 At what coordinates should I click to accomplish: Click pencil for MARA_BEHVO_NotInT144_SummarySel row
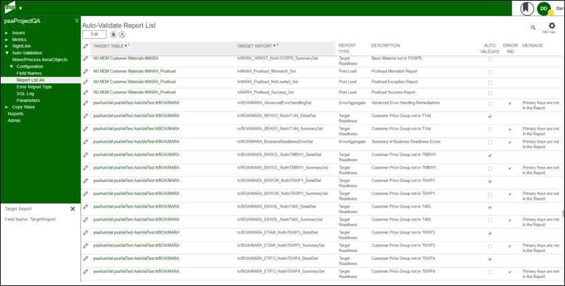pos(86,129)
